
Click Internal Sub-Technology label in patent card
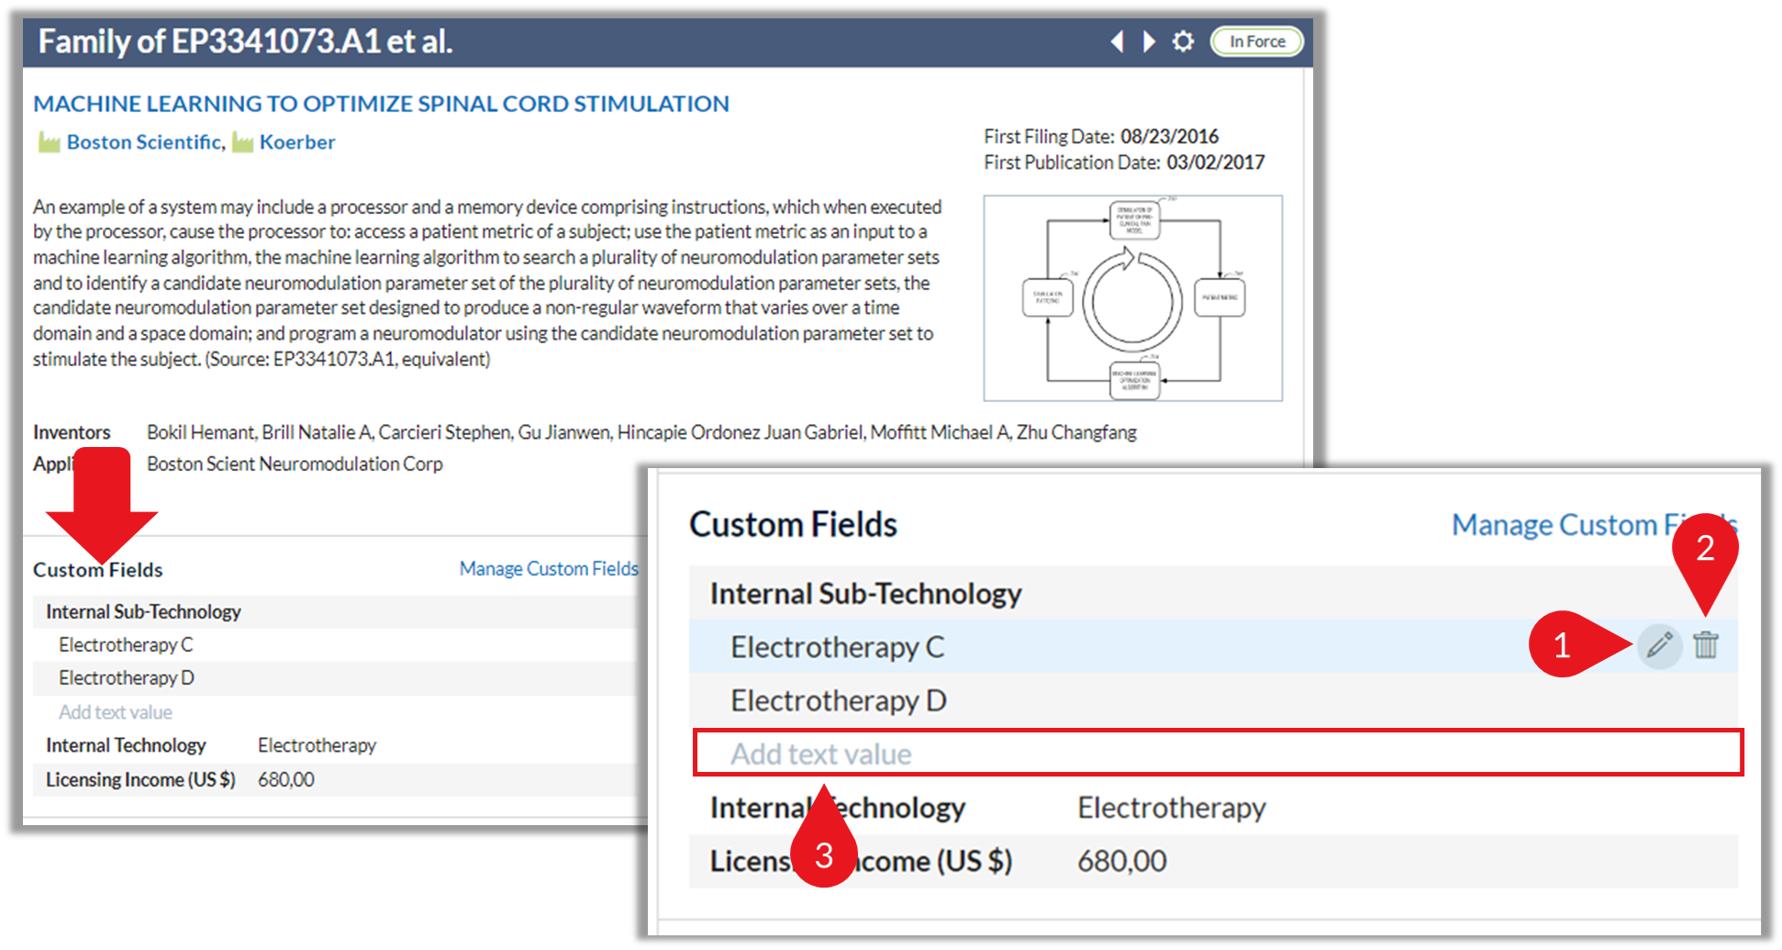tap(143, 612)
